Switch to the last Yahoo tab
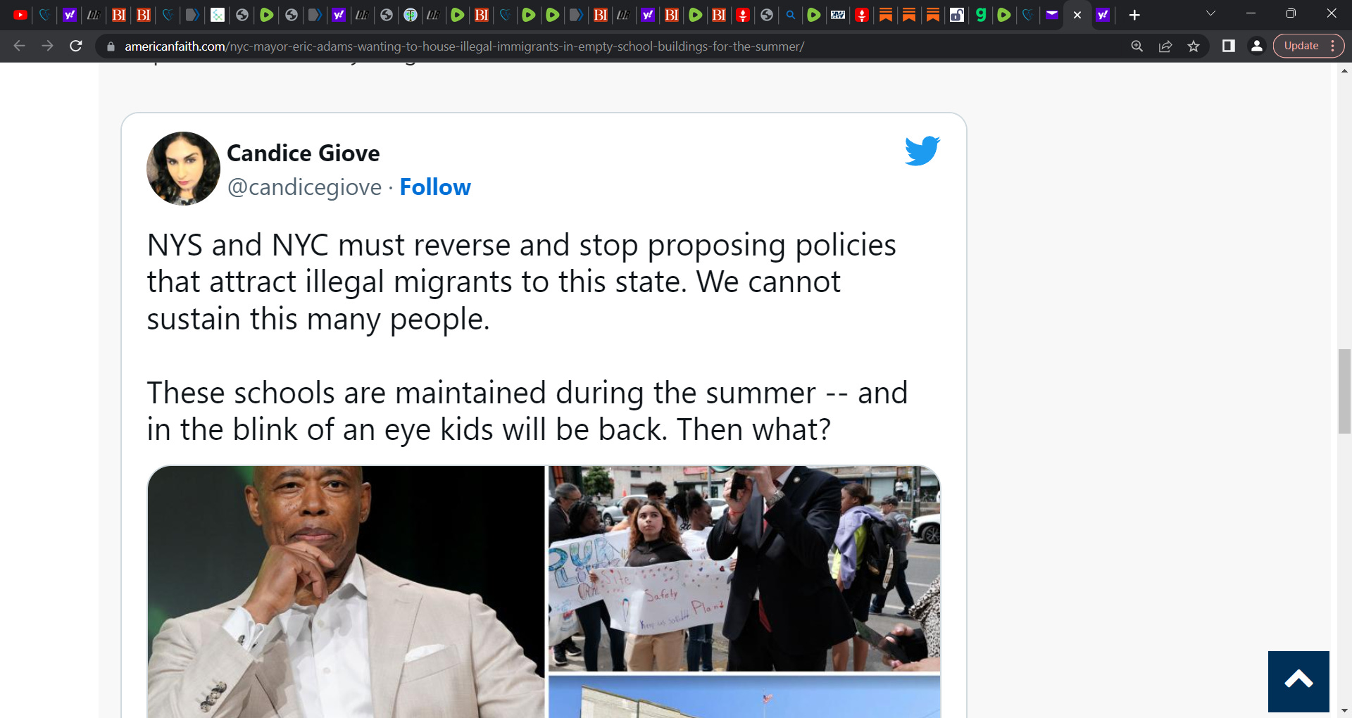Viewport: 1352px width, 718px height. click(1103, 15)
